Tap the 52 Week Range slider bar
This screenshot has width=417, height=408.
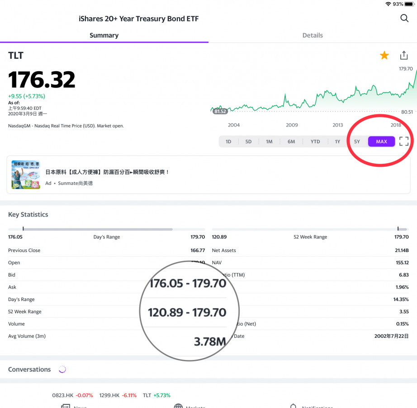310,229
